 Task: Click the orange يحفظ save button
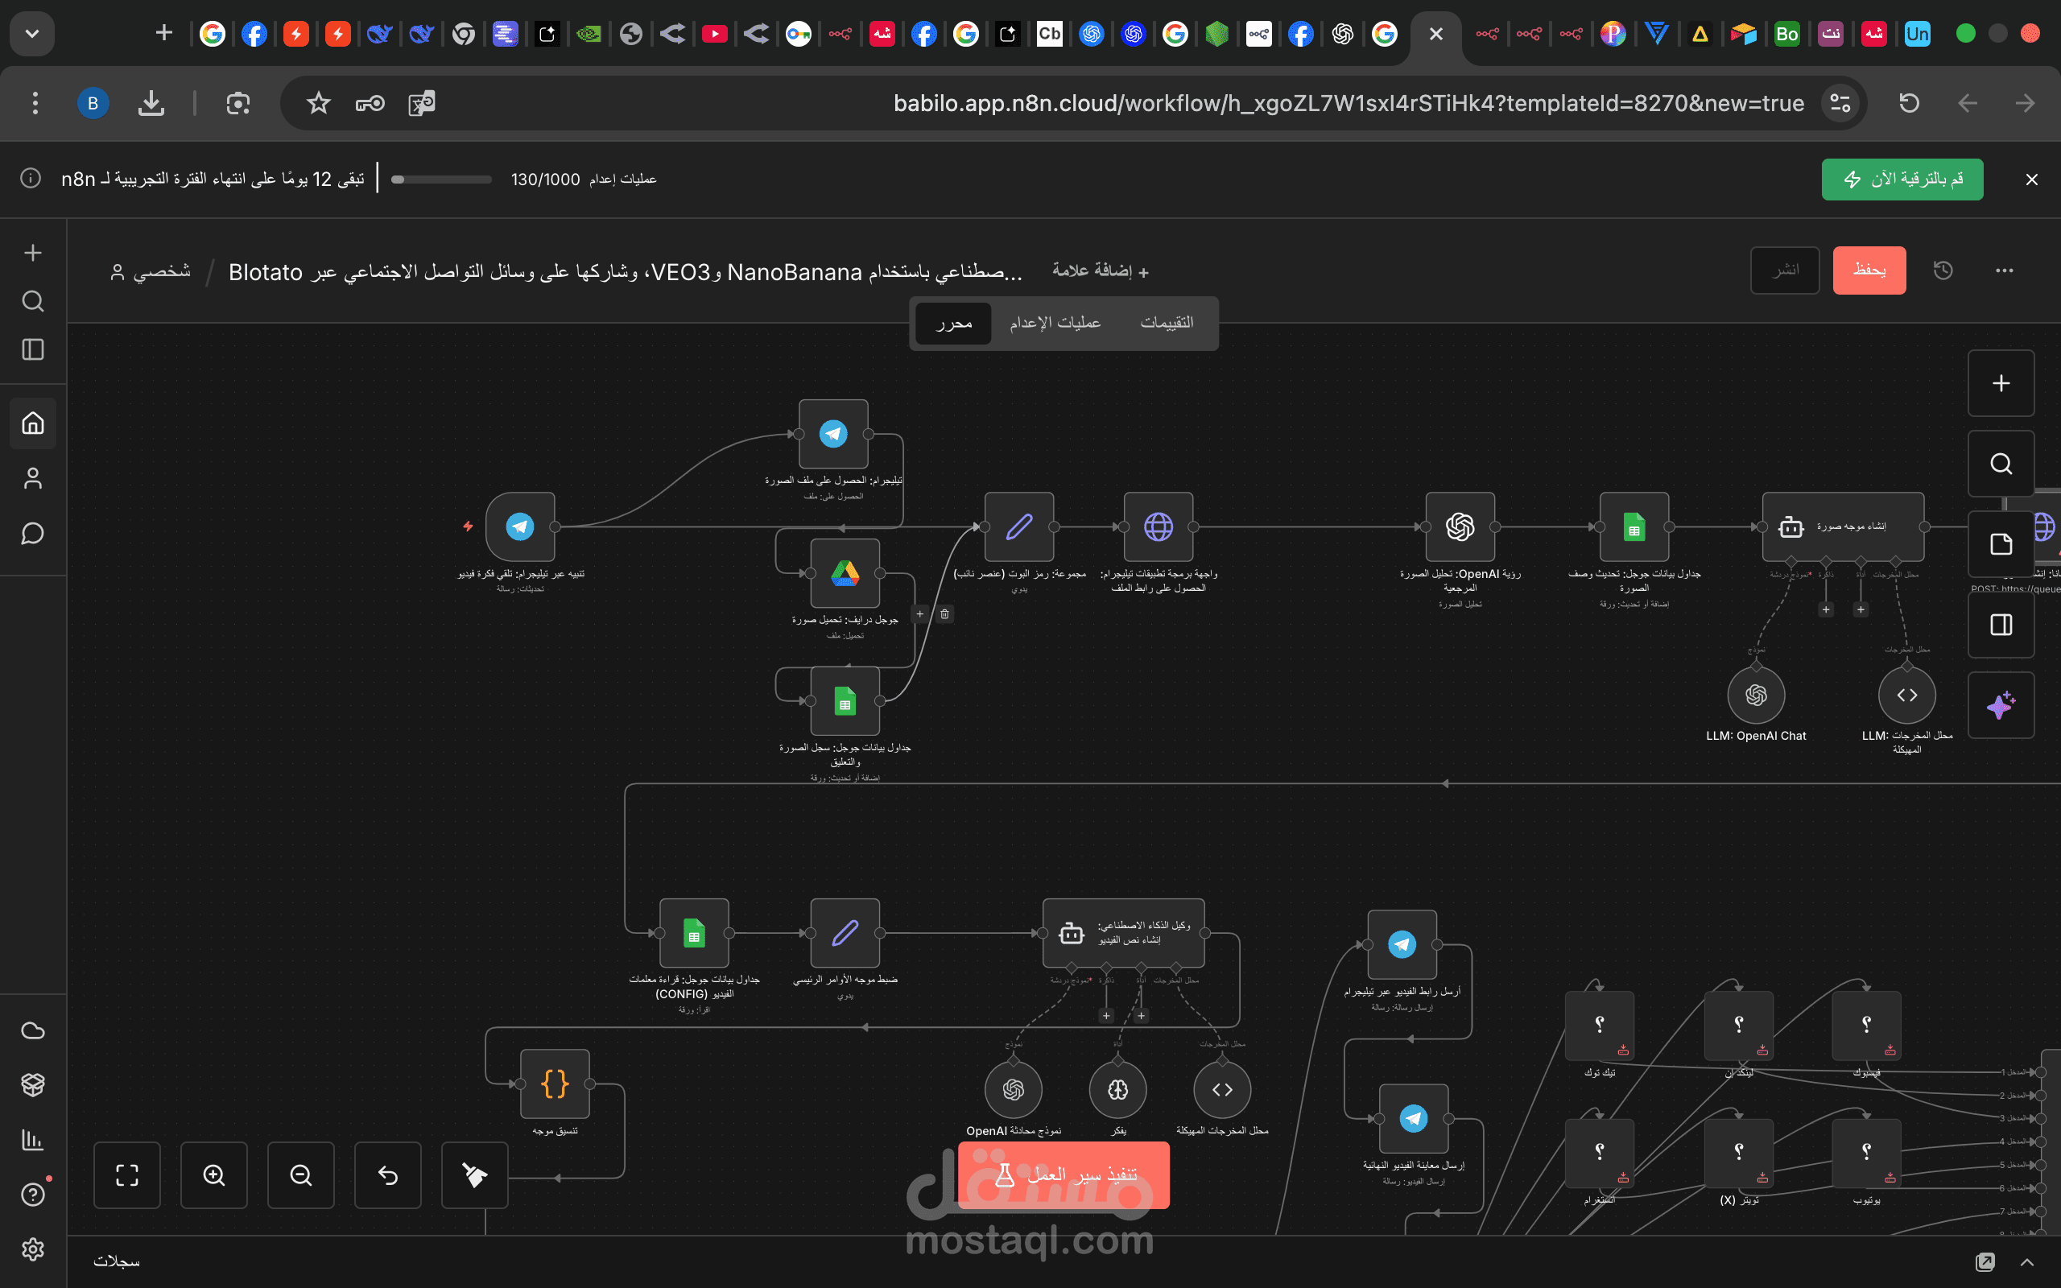(x=1869, y=270)
